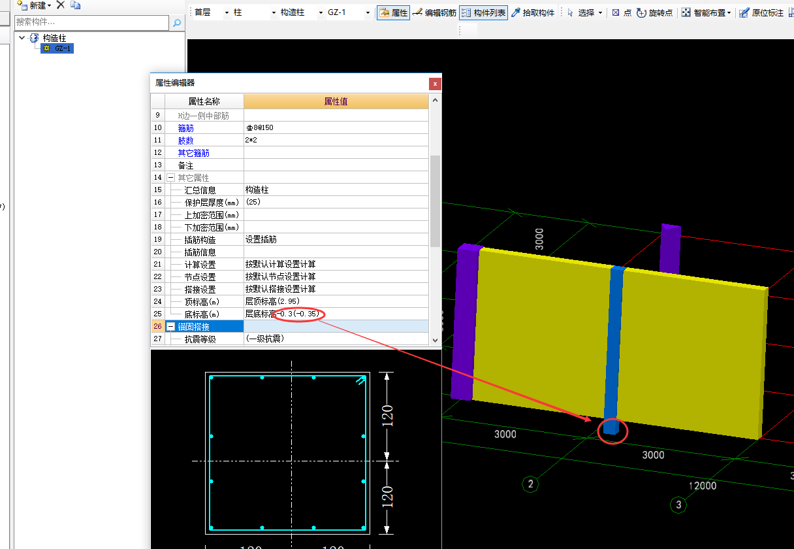Click the 属性名称 column header
Viewport: 794px width, 549px height.
point(204,101)
